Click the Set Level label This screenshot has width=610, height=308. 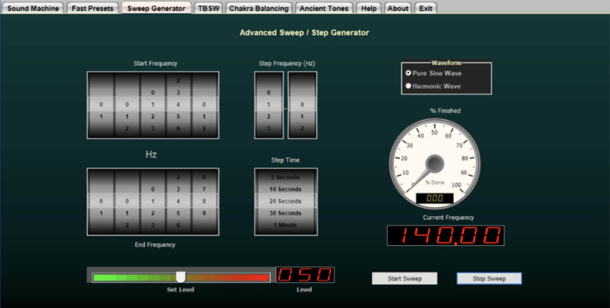click(180, 290)
